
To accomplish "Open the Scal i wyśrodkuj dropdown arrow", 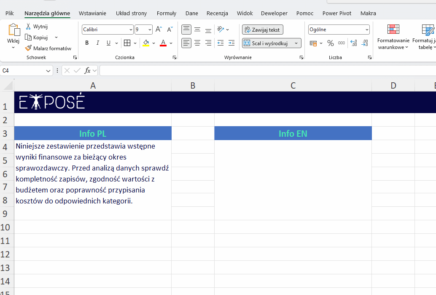I will point(296,43).
